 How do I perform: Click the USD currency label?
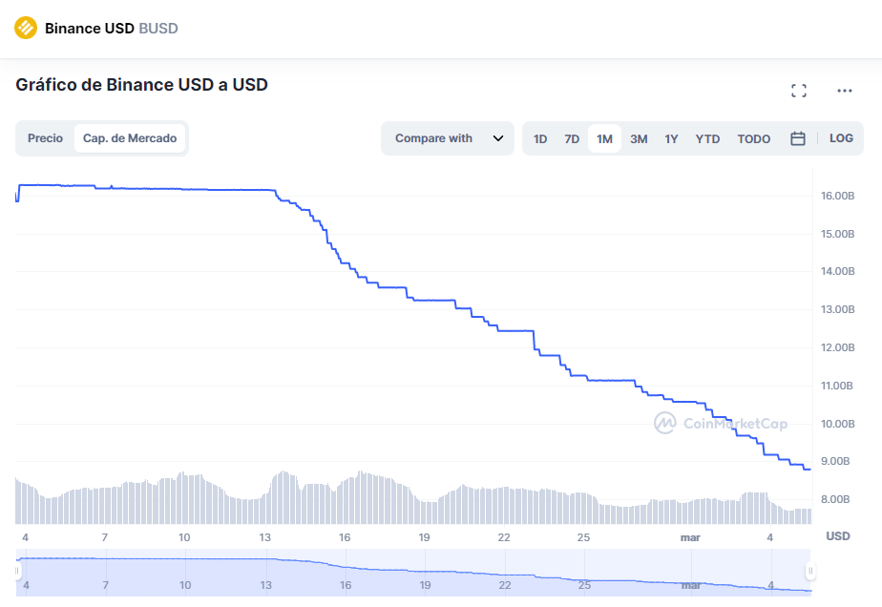click(x=837, y=536)
